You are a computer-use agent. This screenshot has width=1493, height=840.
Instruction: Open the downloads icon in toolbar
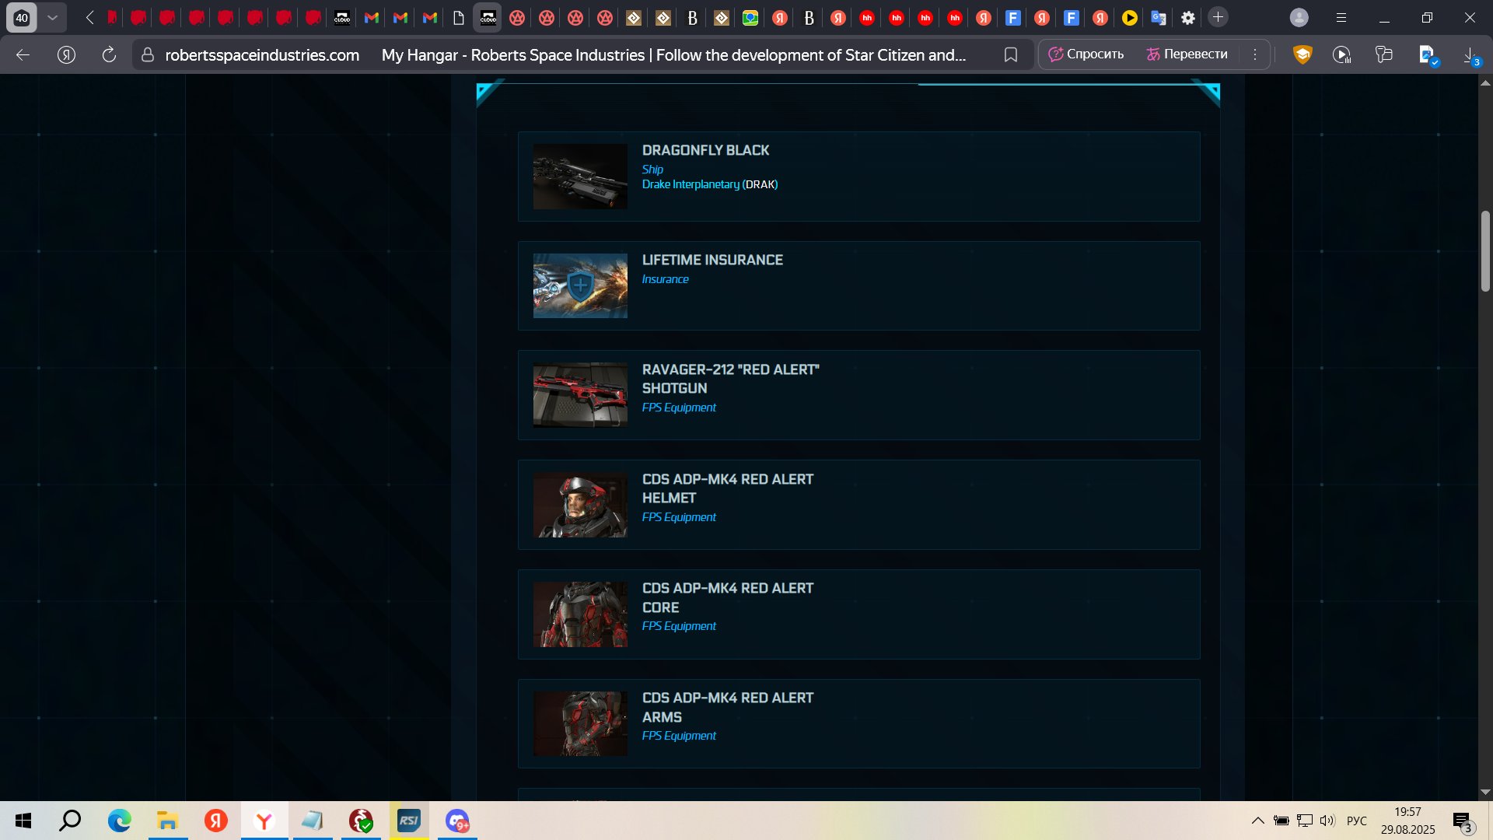pyautogui.click(x=1470, y=54)
